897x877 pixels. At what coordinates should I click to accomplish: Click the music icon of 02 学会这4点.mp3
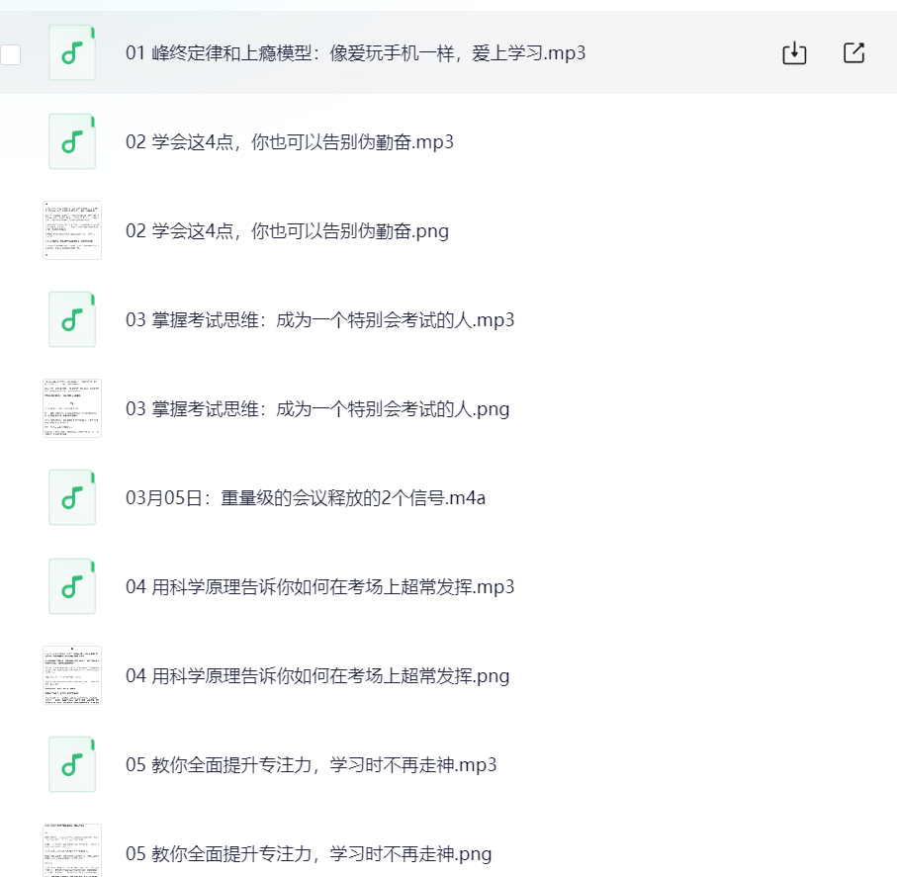[72, 141]
